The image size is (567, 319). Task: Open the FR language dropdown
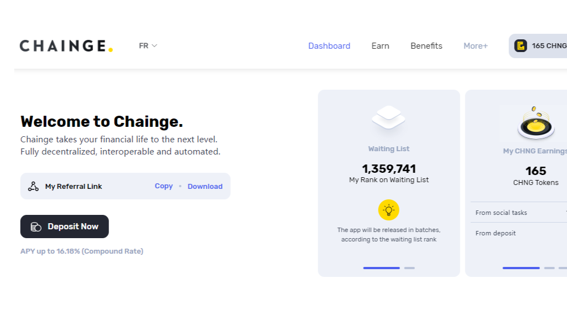[147, 46]
